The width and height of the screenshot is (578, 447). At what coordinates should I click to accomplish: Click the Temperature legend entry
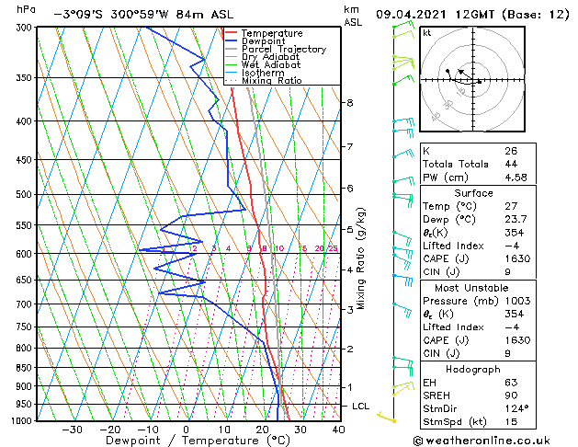point(272,33)
